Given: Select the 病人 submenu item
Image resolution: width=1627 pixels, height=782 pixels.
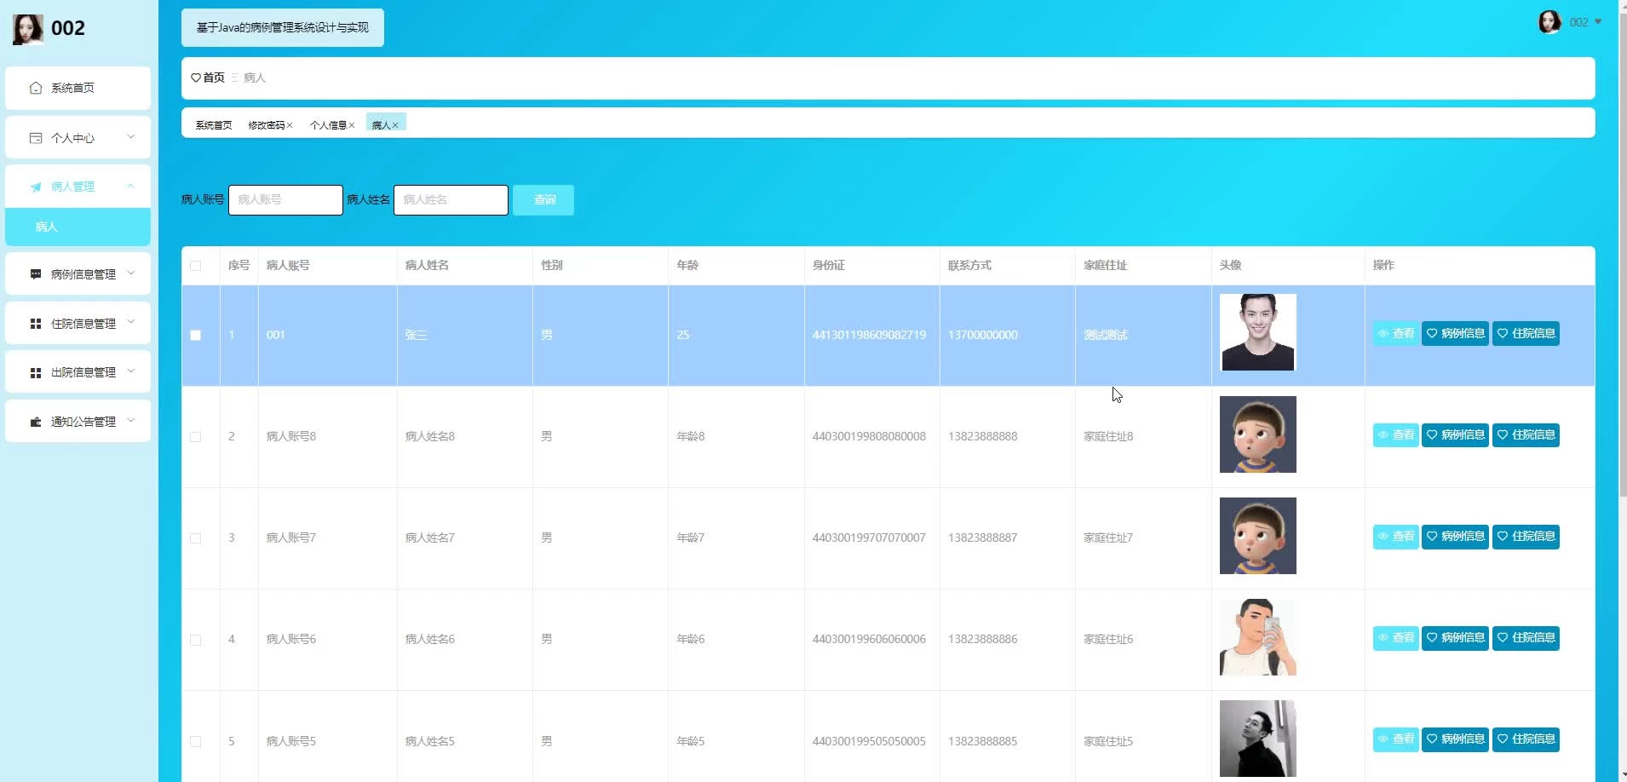Looking at the screenshot, I should [77, 227].
